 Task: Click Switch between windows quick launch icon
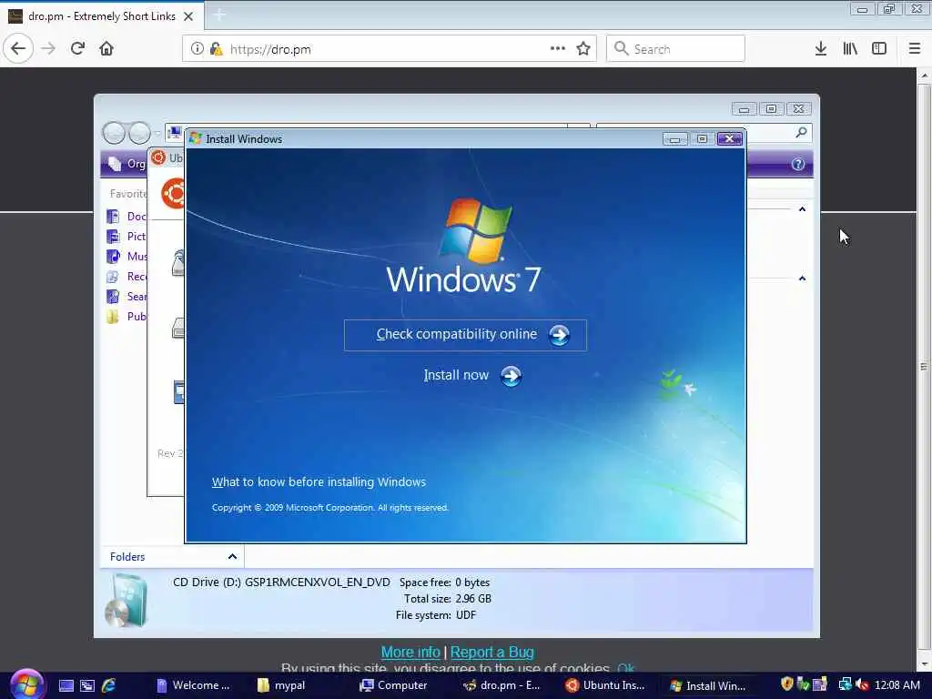(87, 685)
